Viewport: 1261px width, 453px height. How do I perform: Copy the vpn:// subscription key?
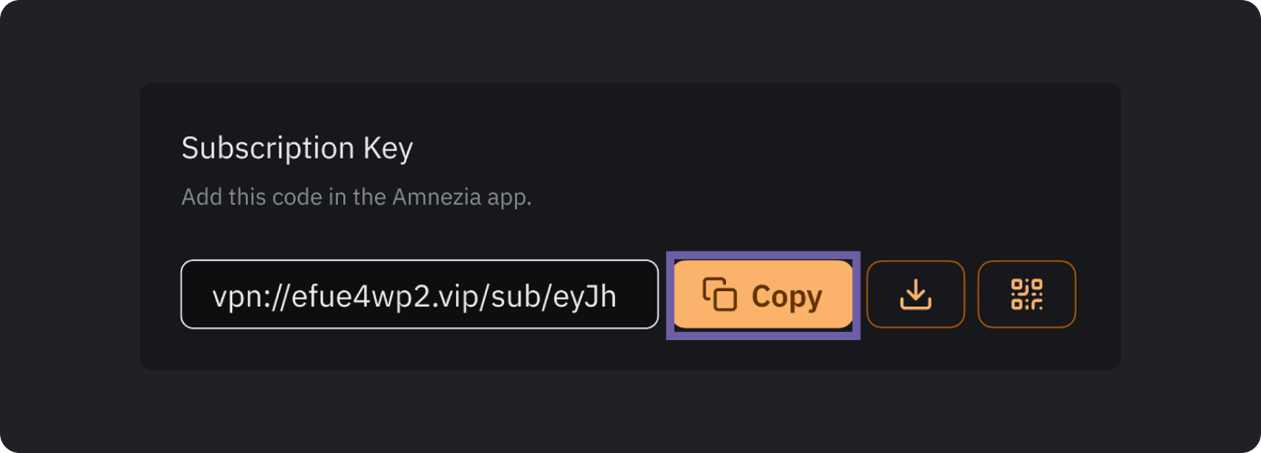(763, 295)
